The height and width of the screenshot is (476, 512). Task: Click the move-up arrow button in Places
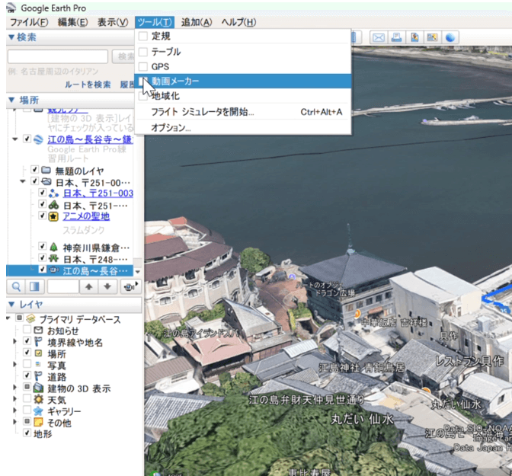tap(89, 286)
